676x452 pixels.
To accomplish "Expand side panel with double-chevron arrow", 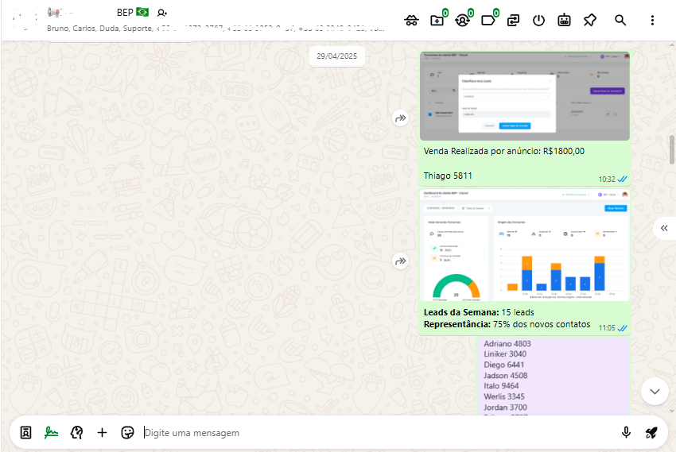I will [x=664, y=228].
